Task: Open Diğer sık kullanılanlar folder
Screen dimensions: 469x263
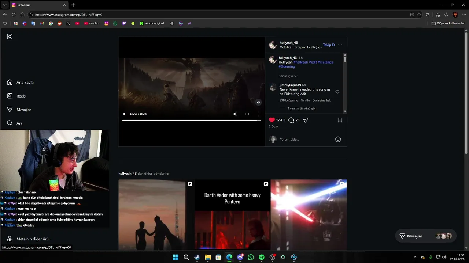Action: (x=448, y=23)
